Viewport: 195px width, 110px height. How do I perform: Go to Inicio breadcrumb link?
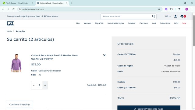(x=9, y=31)
